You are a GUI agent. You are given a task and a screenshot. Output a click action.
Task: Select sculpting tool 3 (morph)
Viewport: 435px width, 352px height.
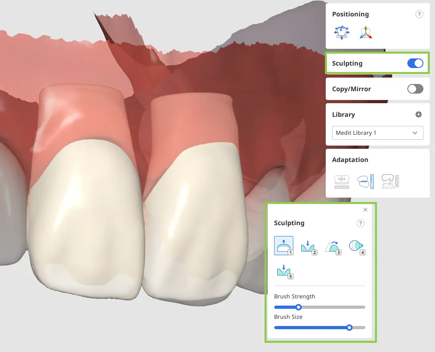(x=333, y=247)
